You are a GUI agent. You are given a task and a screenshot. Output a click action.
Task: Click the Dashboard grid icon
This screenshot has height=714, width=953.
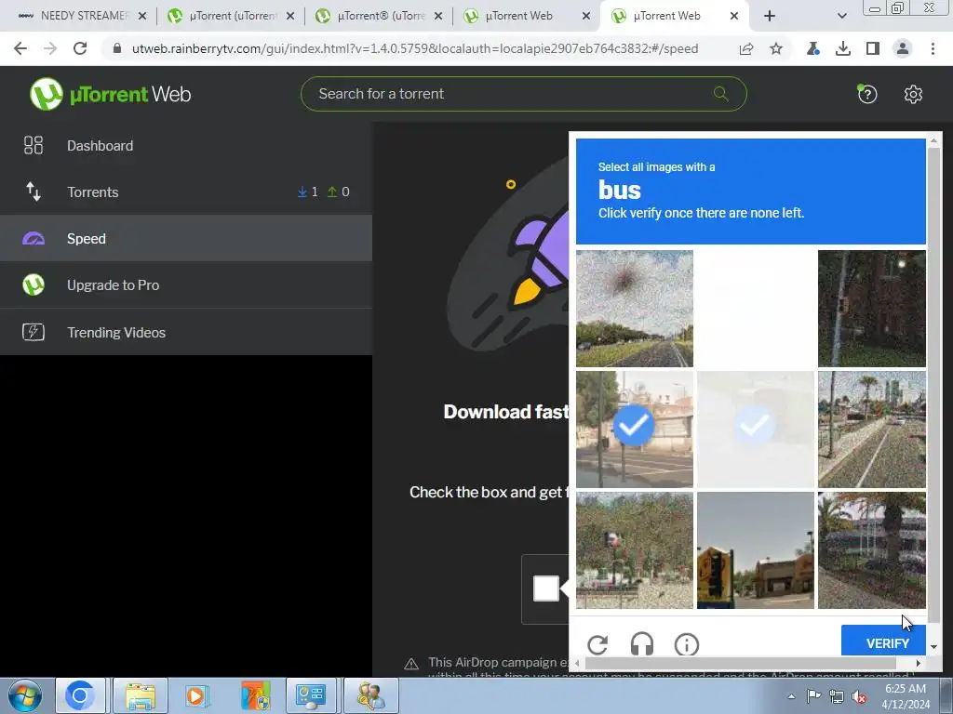pyautogui.click(x=34, y=145)
